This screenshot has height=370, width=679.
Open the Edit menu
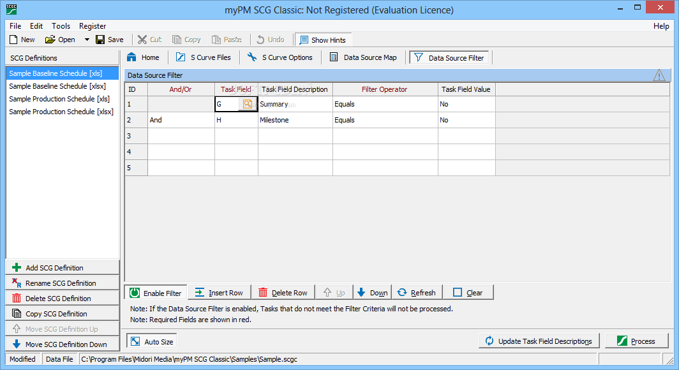[x=36, y=26]
